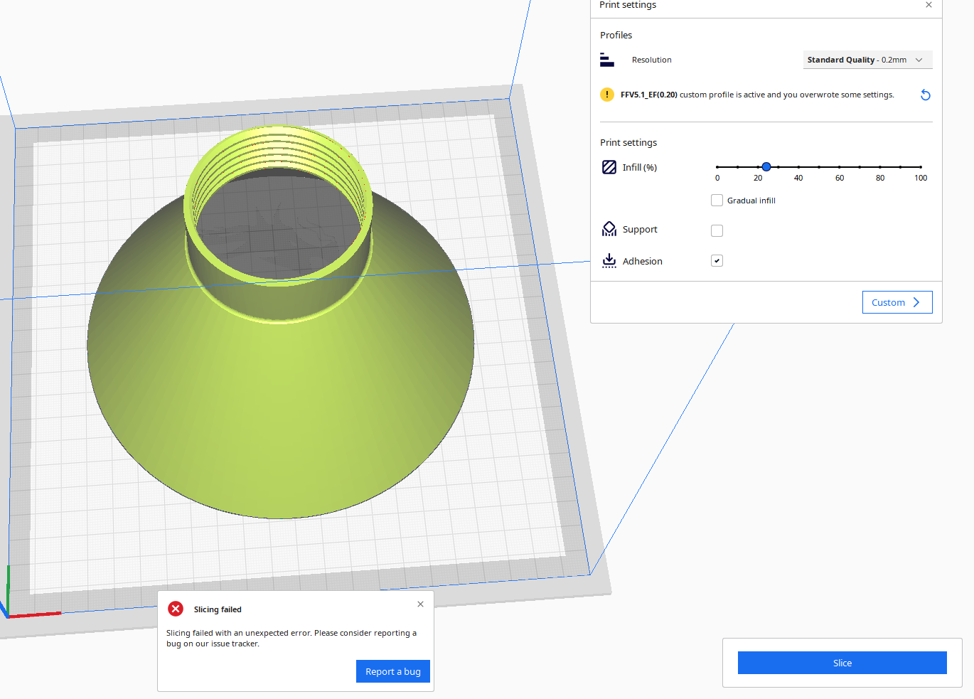Dismiss the Slicing failed notification
The width and height of the screenshot is (974, 699).
(420, 604)
